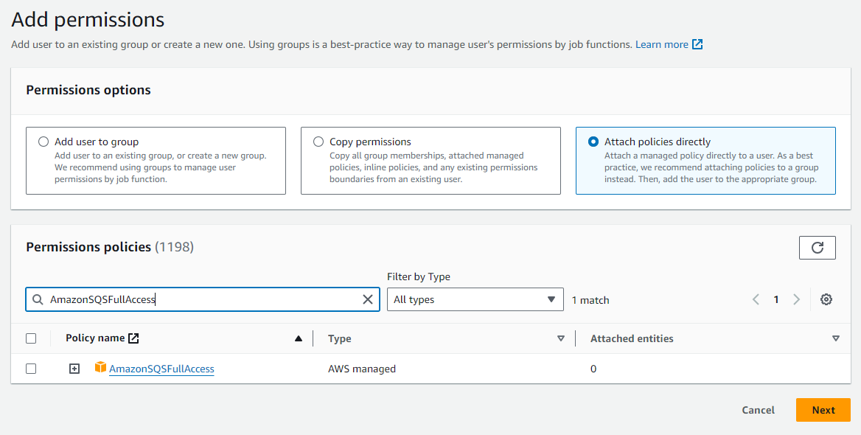The width and height of the screenshot is (861, 435).
Task: Clear the search field with X icon
Action: [367, 299]
